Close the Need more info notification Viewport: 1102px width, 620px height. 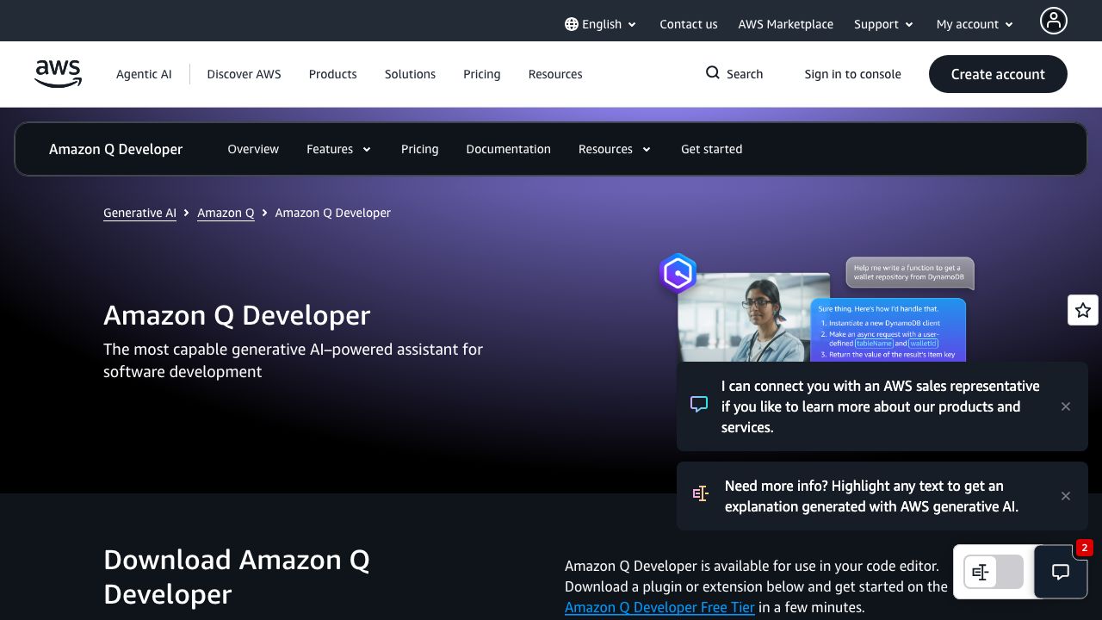point(1066,496)
